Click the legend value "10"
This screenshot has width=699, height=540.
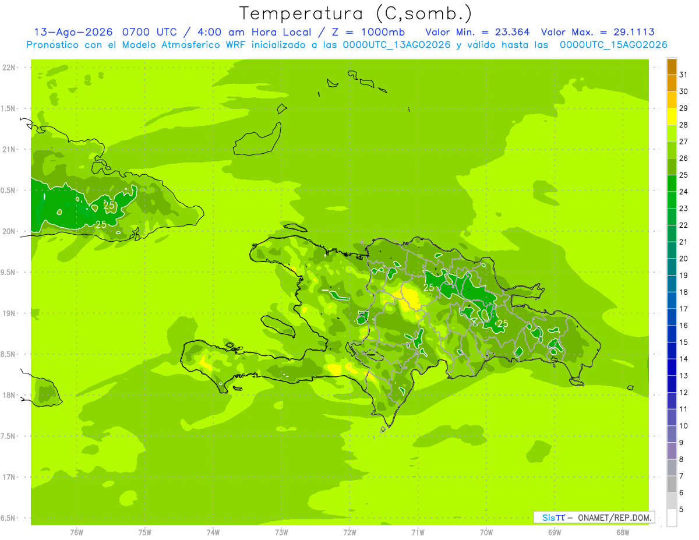[683, 426]
